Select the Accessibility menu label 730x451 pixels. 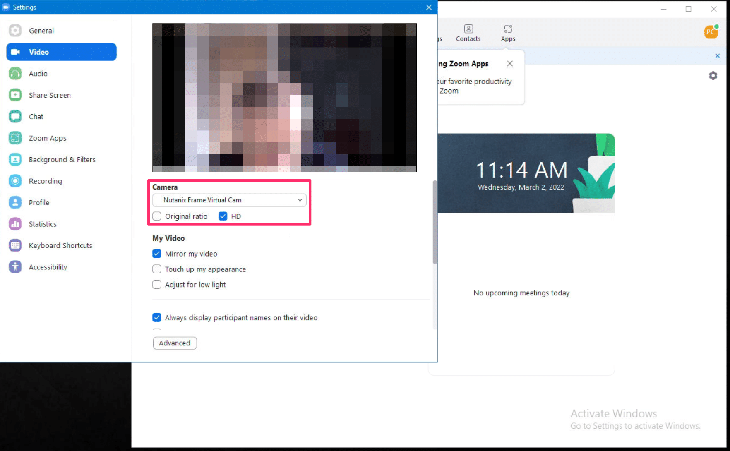tap(48, 267)
